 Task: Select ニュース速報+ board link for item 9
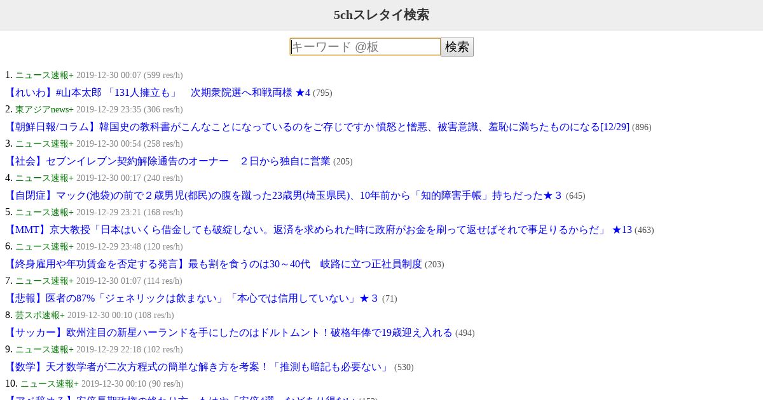[45, 349]
